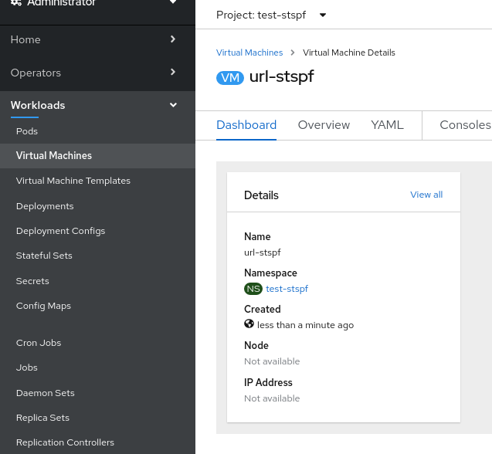
Task: Open Cron Jobs in sidebar
Action: 39,343
